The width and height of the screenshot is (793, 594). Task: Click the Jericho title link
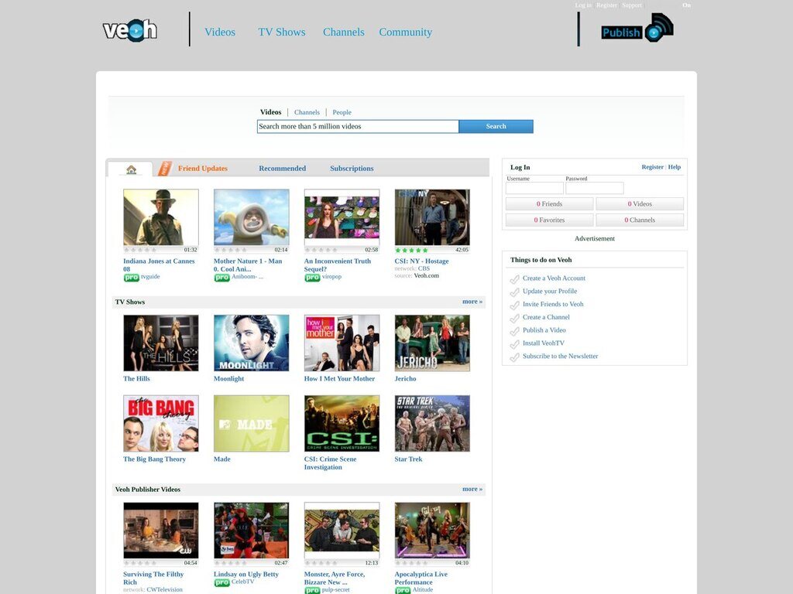[x=405, y=378]
